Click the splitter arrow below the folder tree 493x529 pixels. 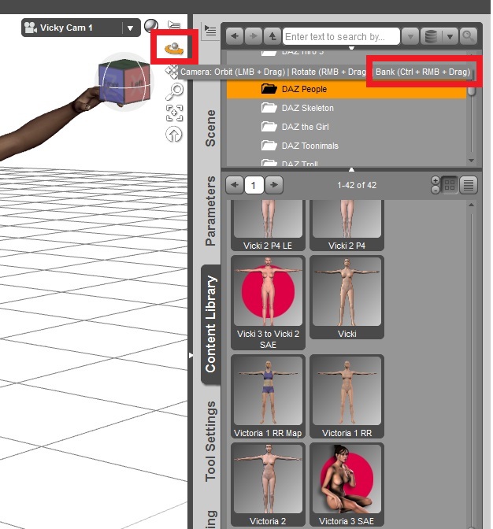coord(351,169)
